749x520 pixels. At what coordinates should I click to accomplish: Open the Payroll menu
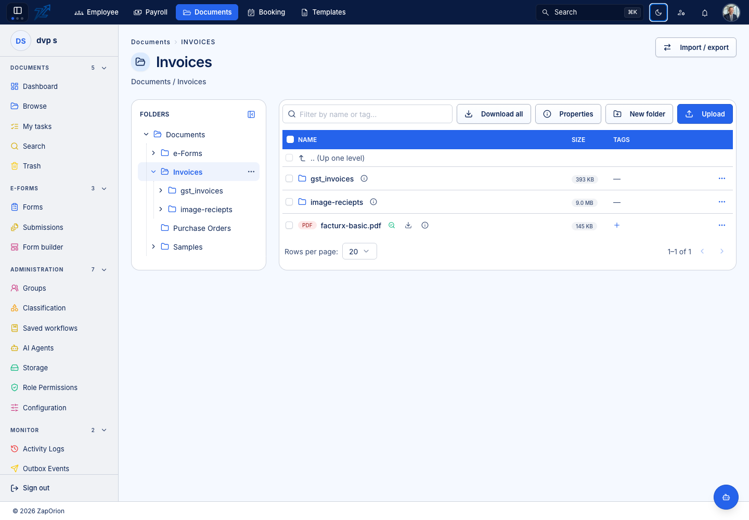[x=151, y=12]
